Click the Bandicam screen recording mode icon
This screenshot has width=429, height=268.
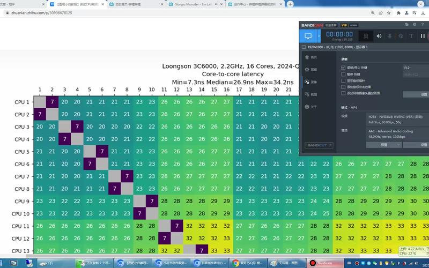click(x=308, y=36)
